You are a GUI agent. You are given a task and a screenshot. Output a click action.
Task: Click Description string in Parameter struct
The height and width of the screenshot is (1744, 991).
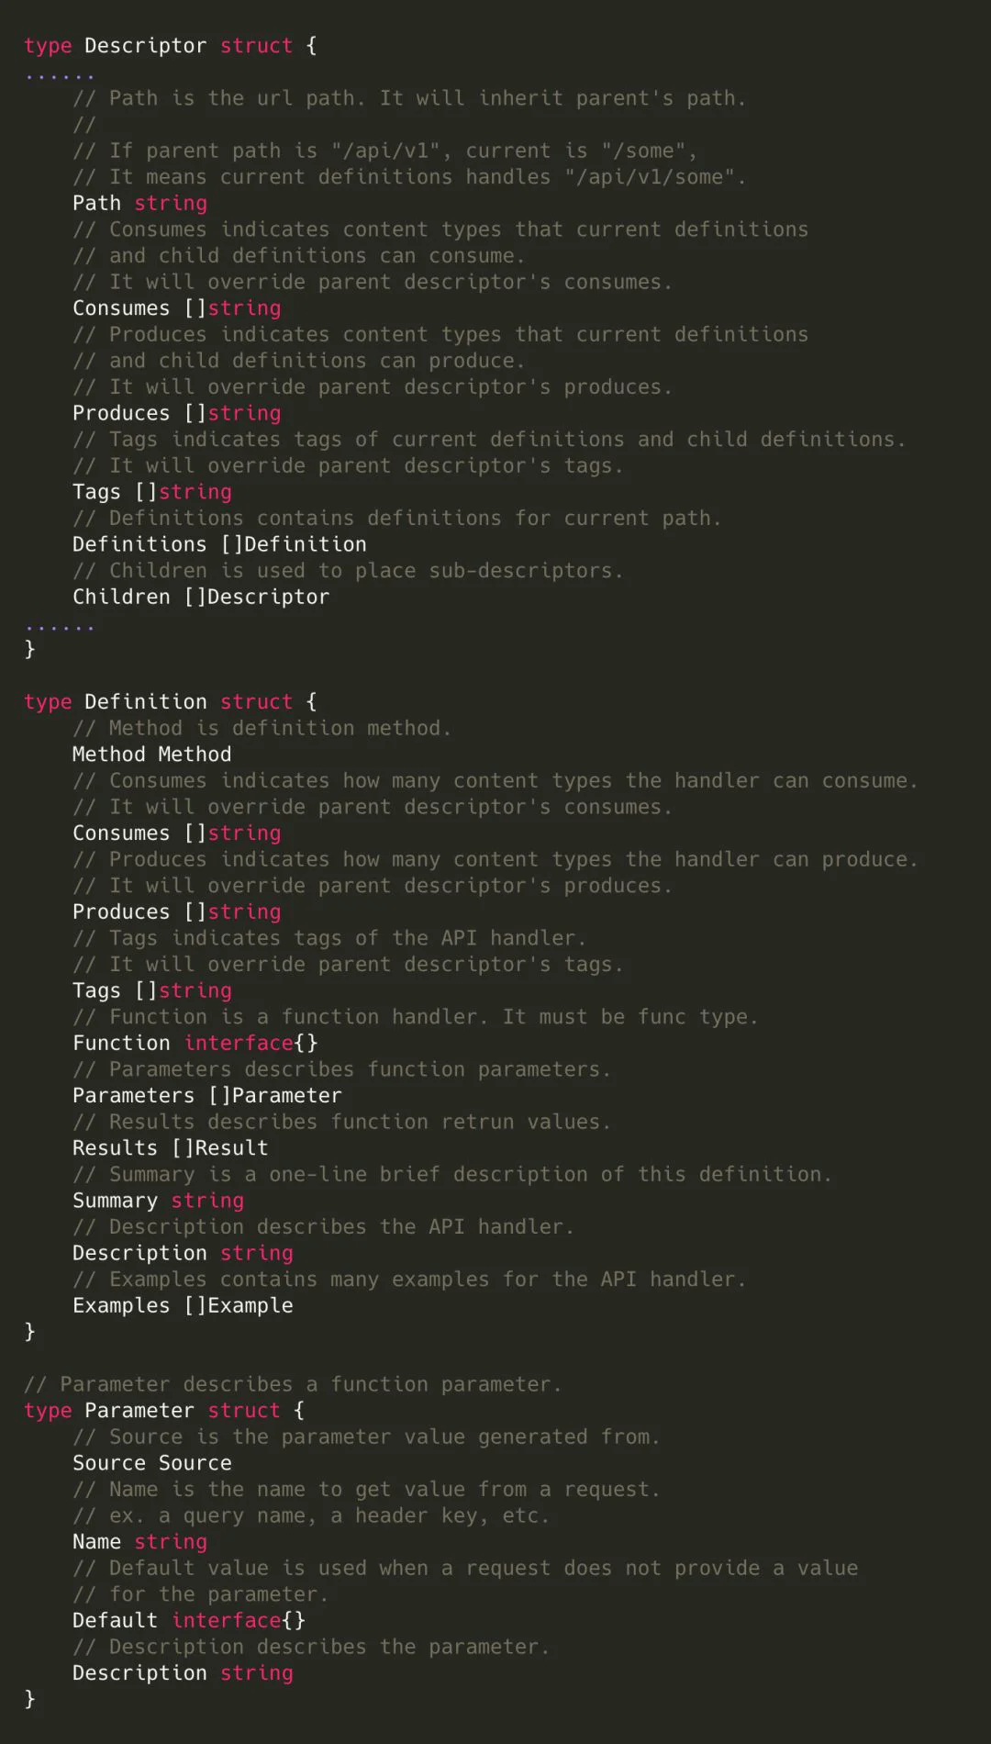coord(183,1673)
